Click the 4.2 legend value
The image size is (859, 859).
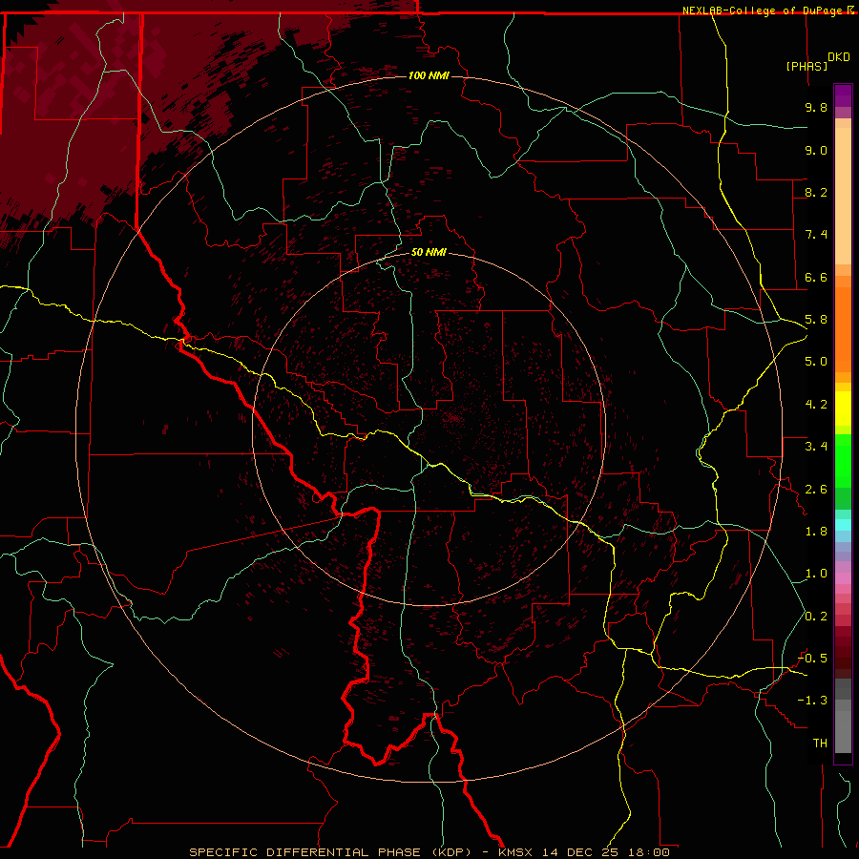(x=816, y=405)
